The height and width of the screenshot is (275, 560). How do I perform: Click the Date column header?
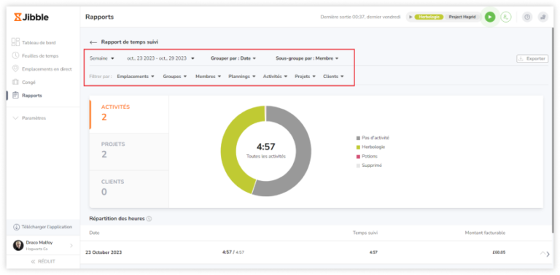pos(94,233)
